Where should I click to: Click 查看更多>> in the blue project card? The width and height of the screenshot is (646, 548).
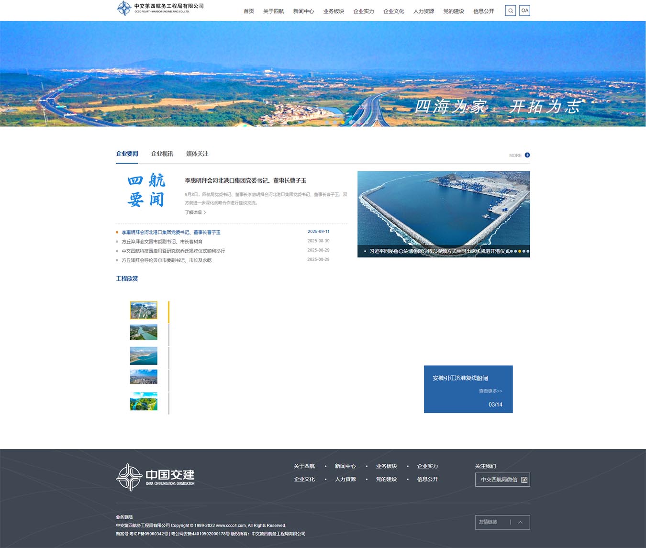click(x=490, y=391)
